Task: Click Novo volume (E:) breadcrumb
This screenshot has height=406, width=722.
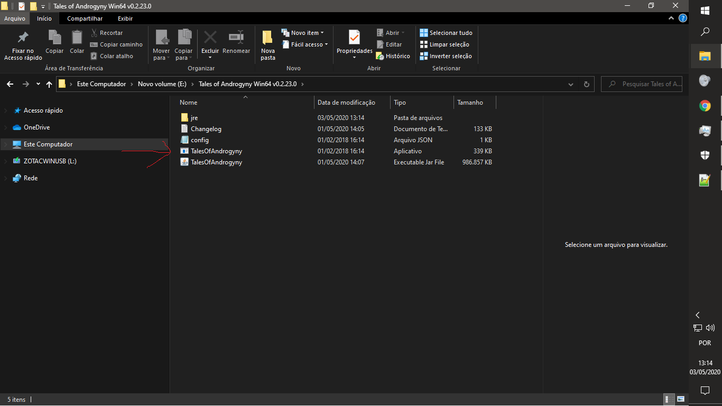Action: click(x=163, y=84)
